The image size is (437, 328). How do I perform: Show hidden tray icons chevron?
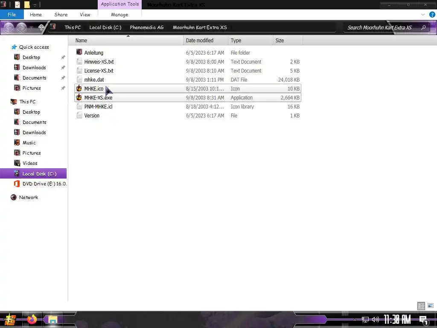pyautogui.click(x=355, y=319)
